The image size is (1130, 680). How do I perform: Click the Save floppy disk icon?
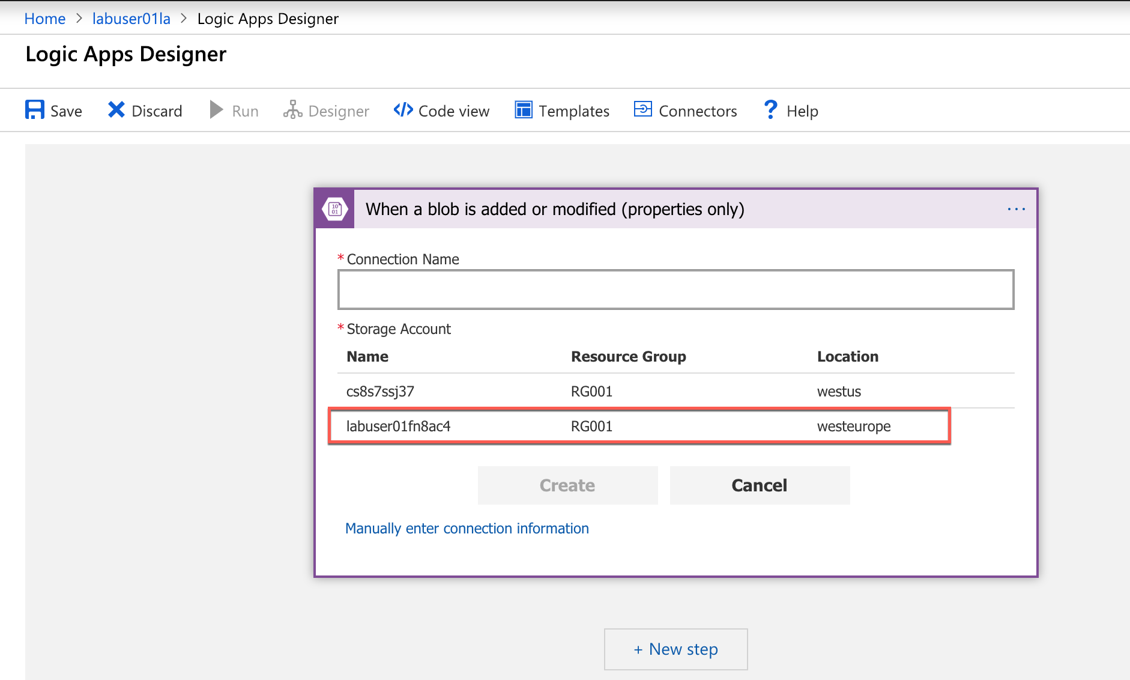click(x=35, y=110)
